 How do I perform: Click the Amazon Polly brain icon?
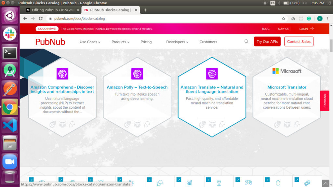pyautogui.click(x=137, y=74)
